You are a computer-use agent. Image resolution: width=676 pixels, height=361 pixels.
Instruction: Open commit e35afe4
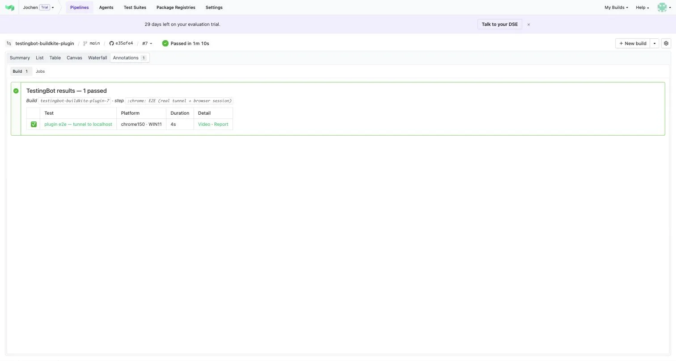[124, 44]
